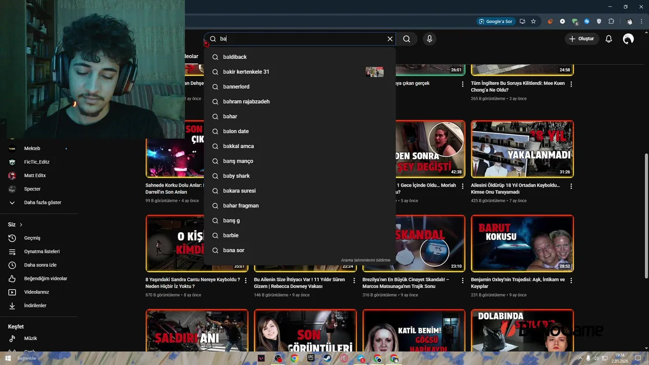
Task: Select the bana sor suggestion
Action: coord(300,250)
